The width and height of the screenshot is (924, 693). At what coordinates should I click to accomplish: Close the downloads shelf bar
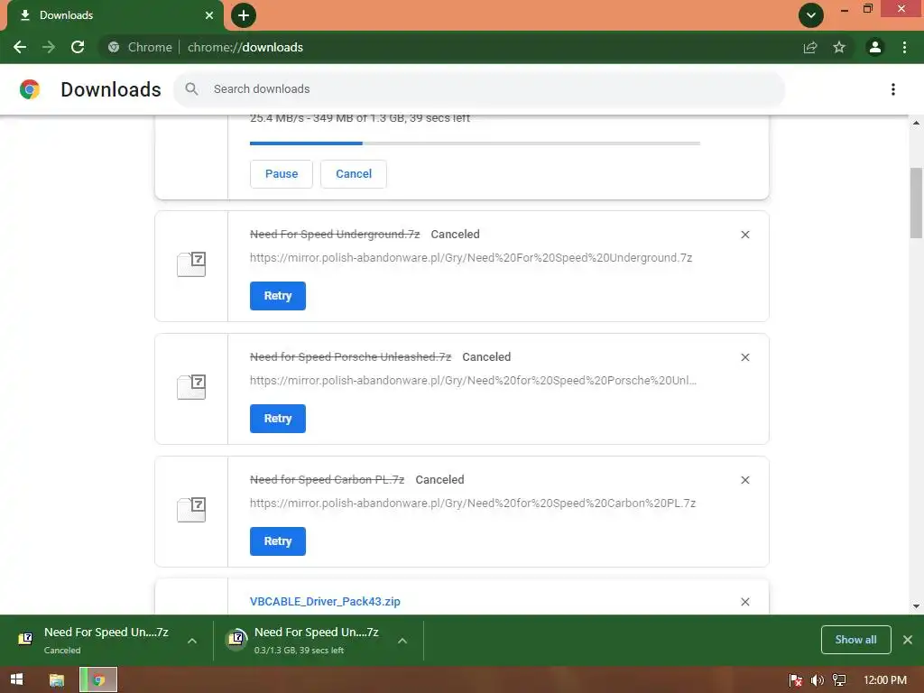tap(908, 640)
